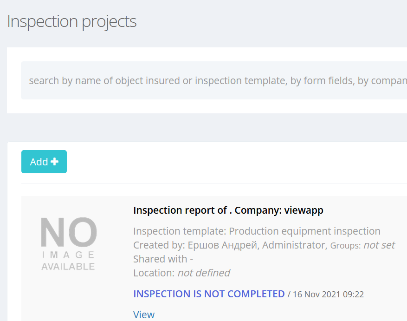This screenshot has width=407, height=321.
Task: Select Production equipment inspection template text
Action: (x=304, y=231)
